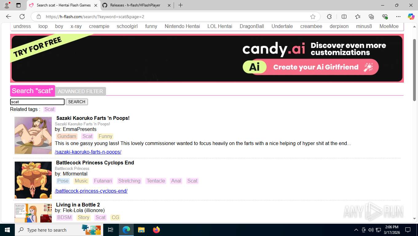Open the derpixon tag link
This screenshot has height=236, width=418.
click(339, 26)
